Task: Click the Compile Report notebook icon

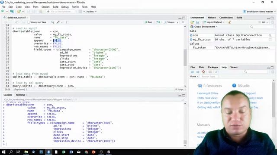Action: [68, 22]
